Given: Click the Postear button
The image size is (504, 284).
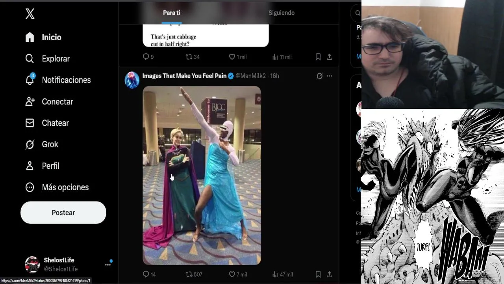Looking at the screenshot, I should (x=63, y=213).
